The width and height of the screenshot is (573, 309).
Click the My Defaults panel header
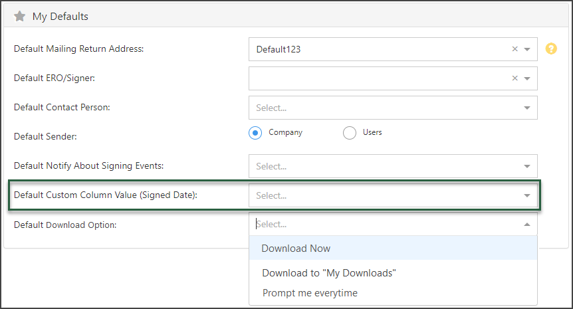60,16
